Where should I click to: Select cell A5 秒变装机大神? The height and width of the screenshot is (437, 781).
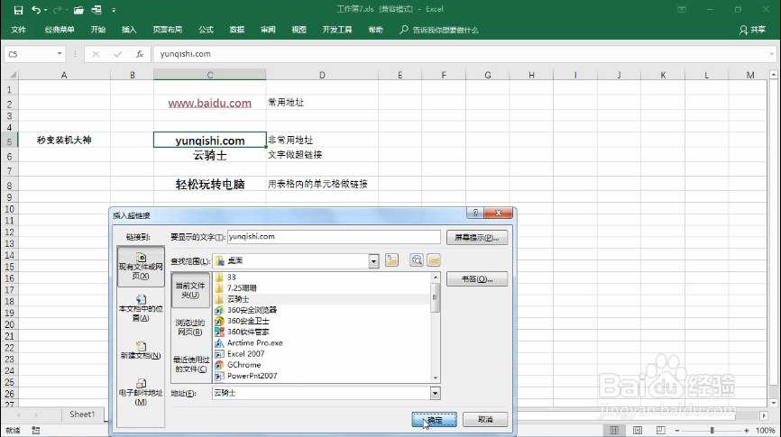click(64, 140)
